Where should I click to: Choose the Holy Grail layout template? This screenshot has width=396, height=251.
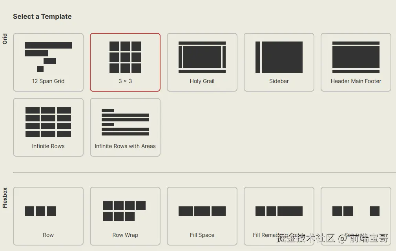pos(202,62)
